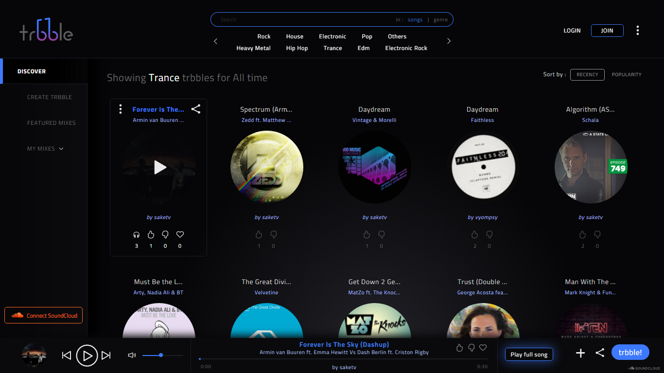This screenshot has width=664, height=373.
Task: Thumbs down the Spectrum trbble by Zedd
Action: (x=274, y=235)
